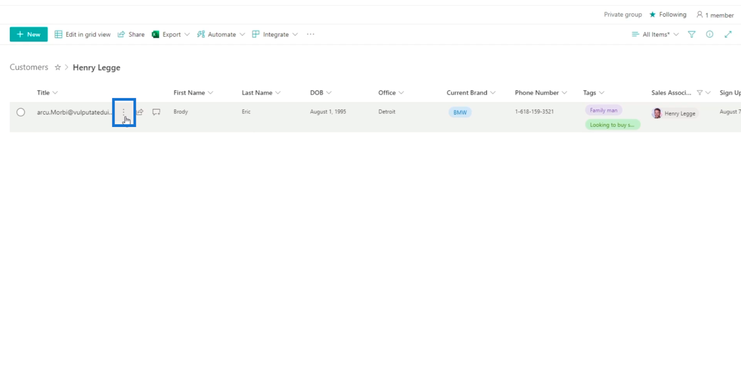Share the arcu.Morbi item via row icon

tap(140, 112)
